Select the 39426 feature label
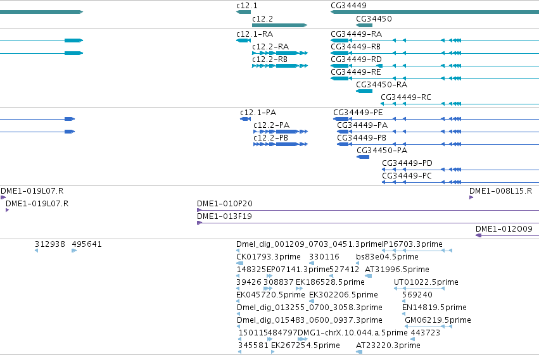This screenshot has width=539, height=355. point(249,283)
